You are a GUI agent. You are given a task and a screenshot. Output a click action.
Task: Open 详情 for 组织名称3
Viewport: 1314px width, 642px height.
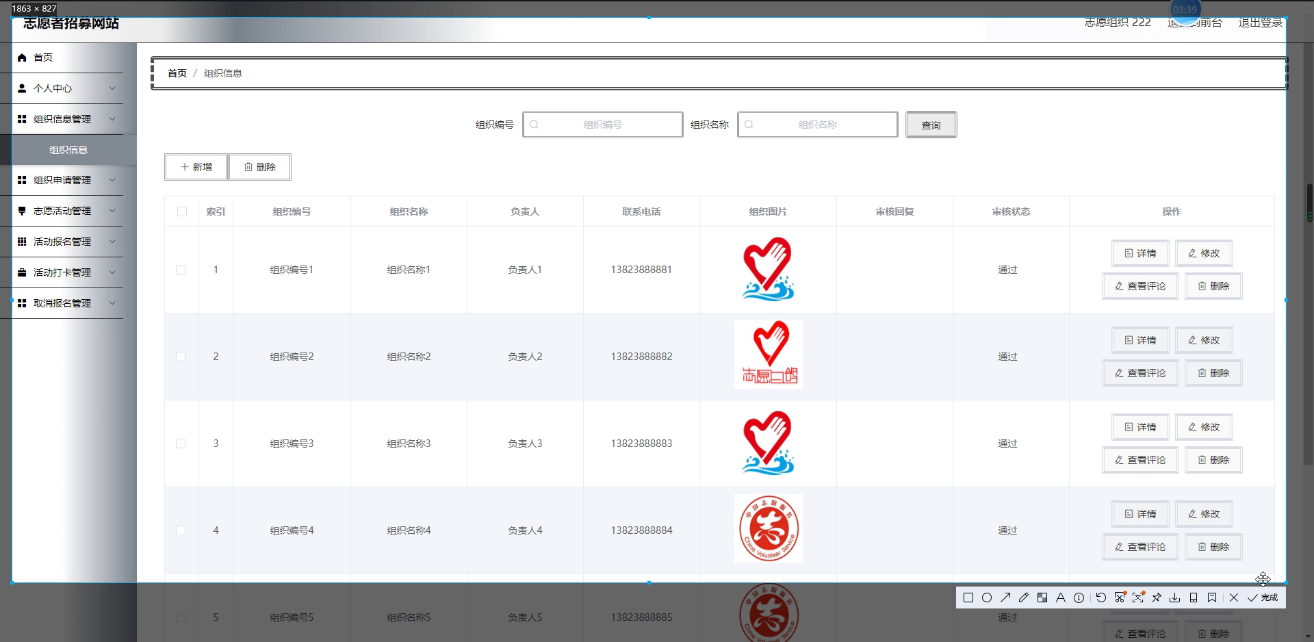coord(1140,427)
